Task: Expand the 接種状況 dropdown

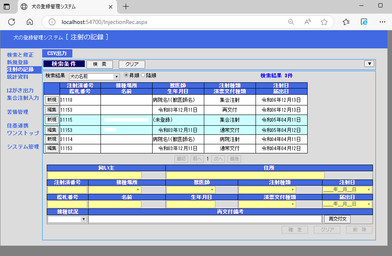Action: point(67,219)
